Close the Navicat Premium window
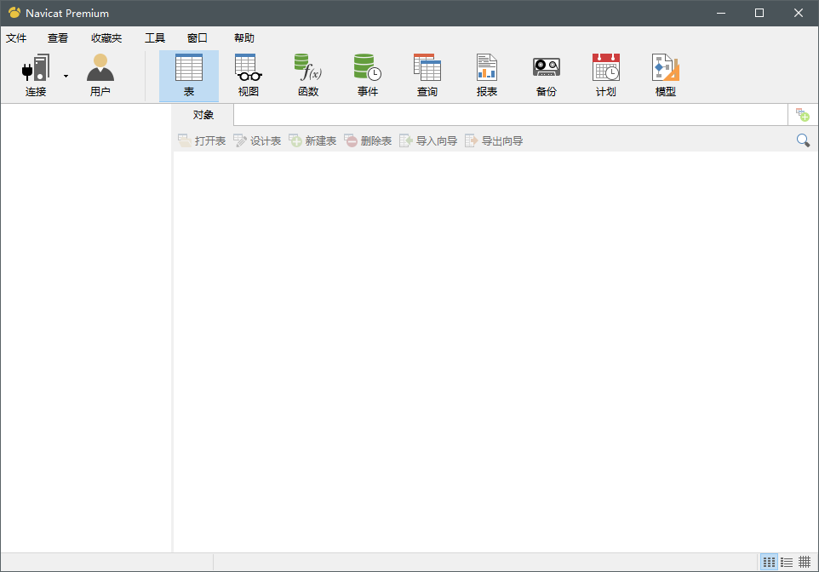This screenshot has height=572, width=819. click(798, 13)
